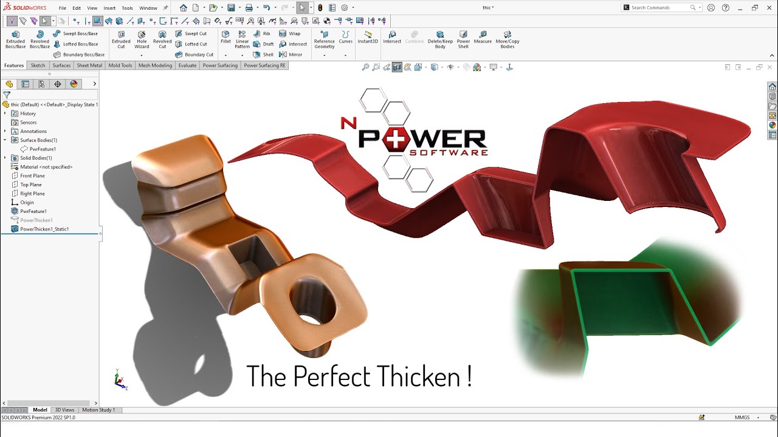Viewport: 778px width, 437px height.
Task: Switch to the ConfigurationManager tab icon
Action: pyautogui.click(x=41, y=84)
